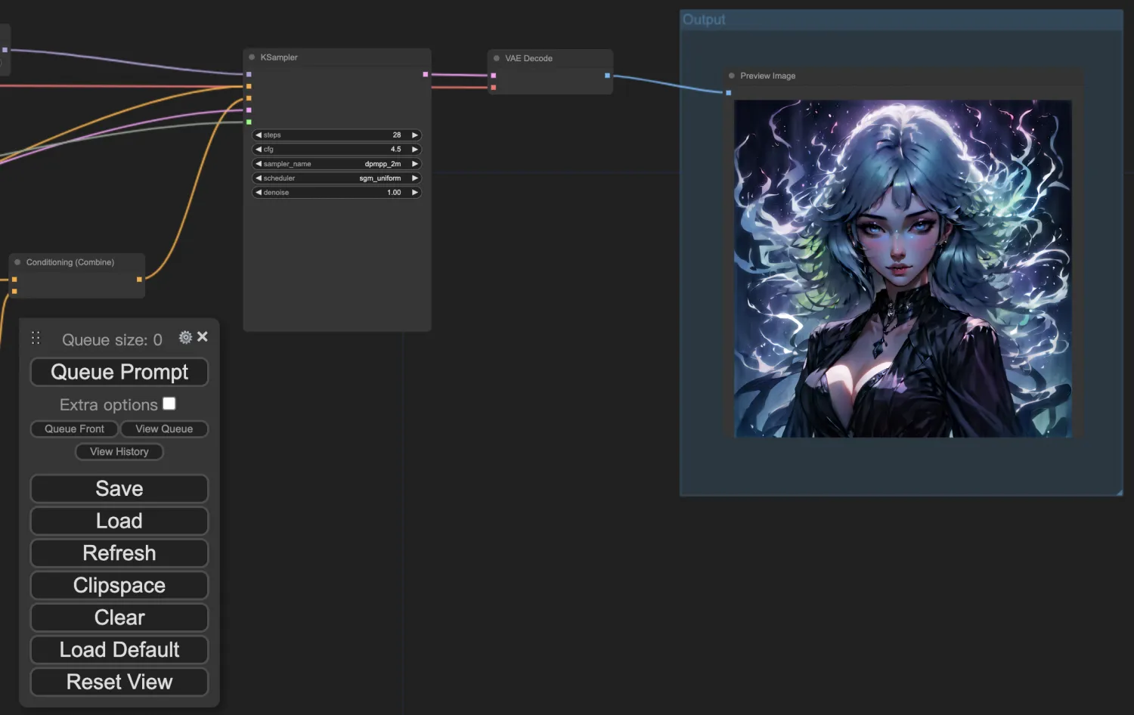Viewport: 1134px width, 715px height.
Task: Enable the Extra options checkbox
Action: pyautogui.click(x=169, y=404)
